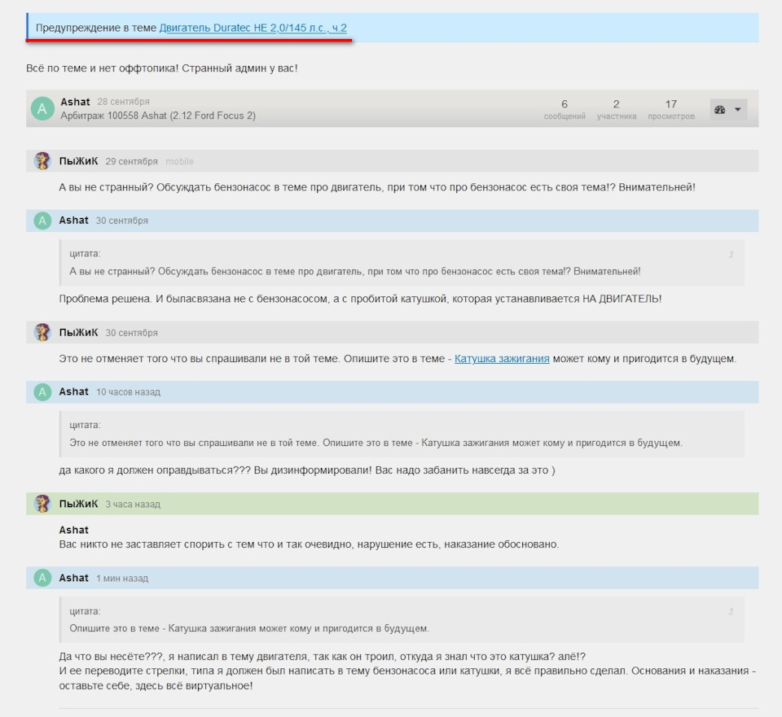
Task: Jump to quoted post arrow in last quote
Action: [x=731, y=611]
